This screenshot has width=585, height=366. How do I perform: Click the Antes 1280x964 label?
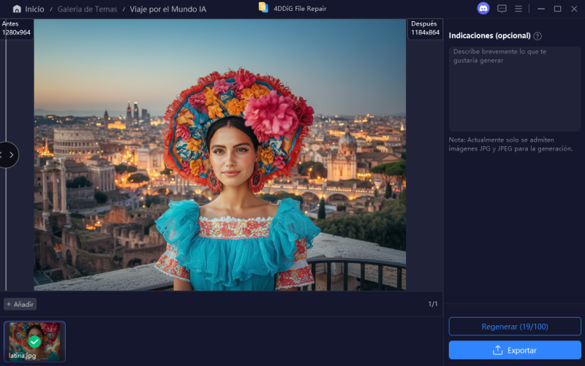point(16,28)
